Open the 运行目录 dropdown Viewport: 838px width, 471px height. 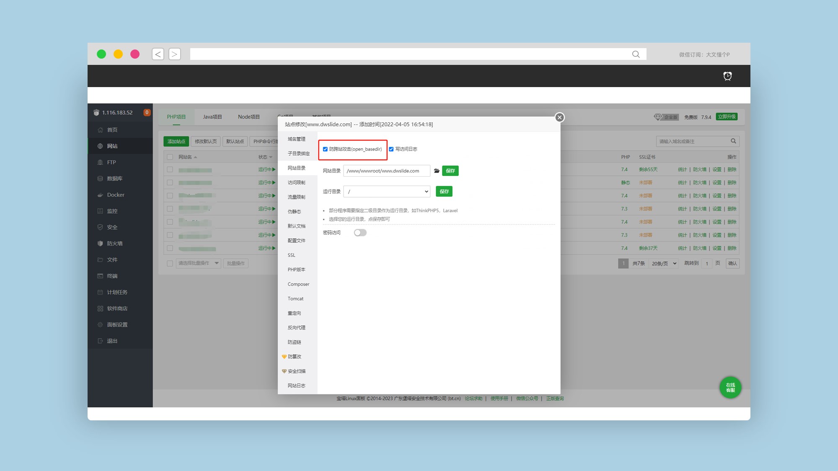click(386, 191)
